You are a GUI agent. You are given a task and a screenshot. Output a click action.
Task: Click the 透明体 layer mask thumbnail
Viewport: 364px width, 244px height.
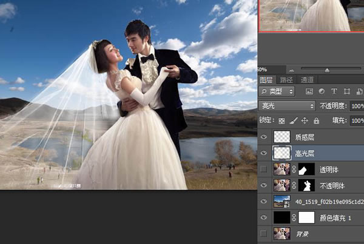coord(306,169)
